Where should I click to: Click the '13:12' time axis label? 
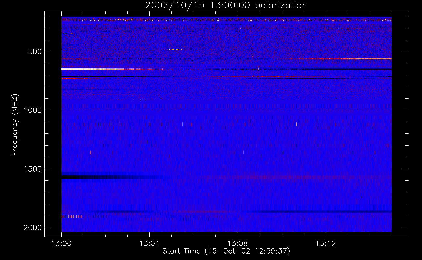tap(326, 244)
